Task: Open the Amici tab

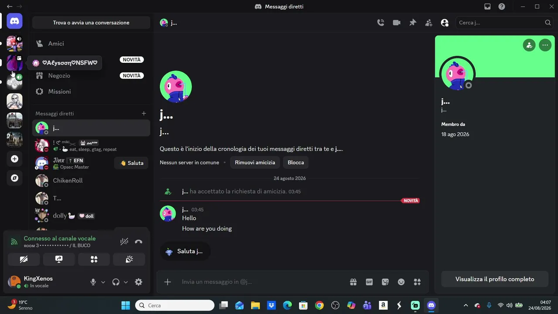Action: coord(91,44)
